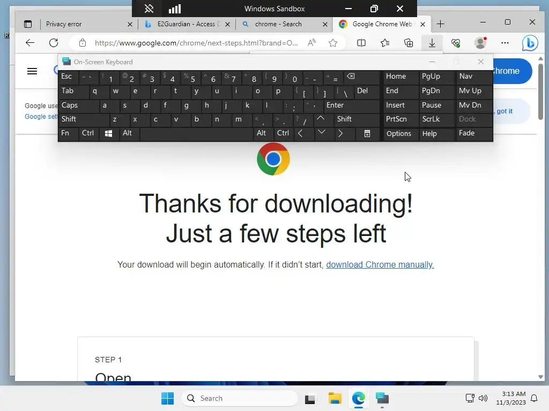Open the Collections icon
Viewport: 549px width, 411px height.
click(408, 43)
